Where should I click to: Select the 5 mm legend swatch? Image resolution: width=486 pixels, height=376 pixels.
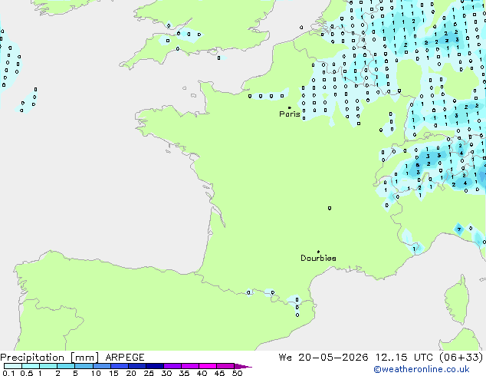[84, 366]
